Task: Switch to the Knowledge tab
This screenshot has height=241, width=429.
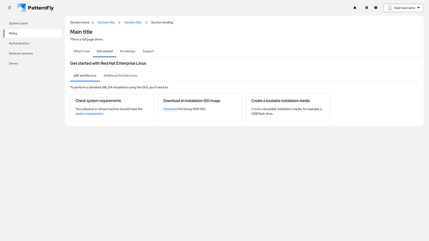Action: [x=128, y=51]
